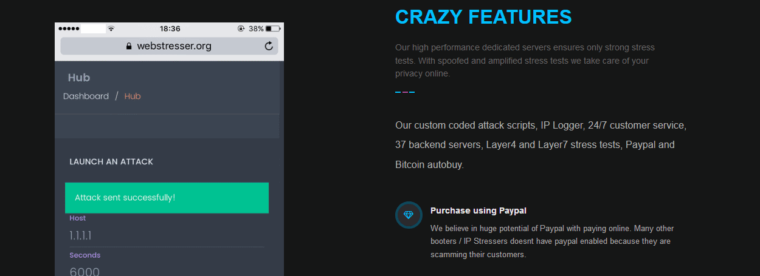760x276 pixels.
Task: Click the reload icon in the address bar
Action: pyautogui.click(x=269, y=46)
